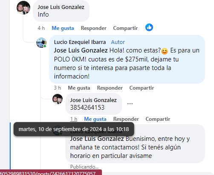This screenshot has width=214, height=175.
Task: Toggle Me gusta on the Info comment
Action: [63, 28]
